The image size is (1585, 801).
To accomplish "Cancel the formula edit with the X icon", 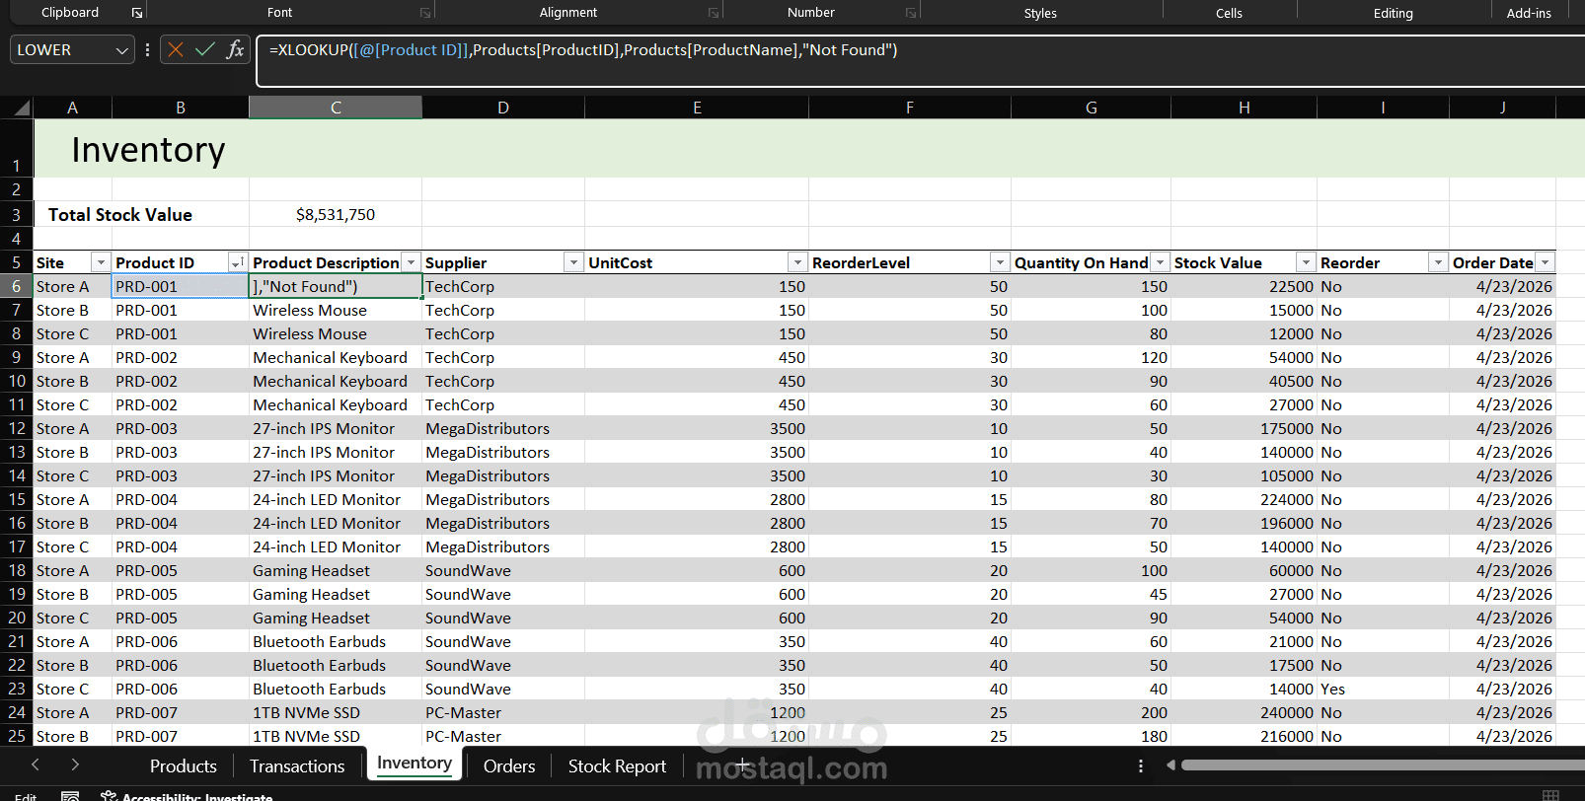I will 176,49.
